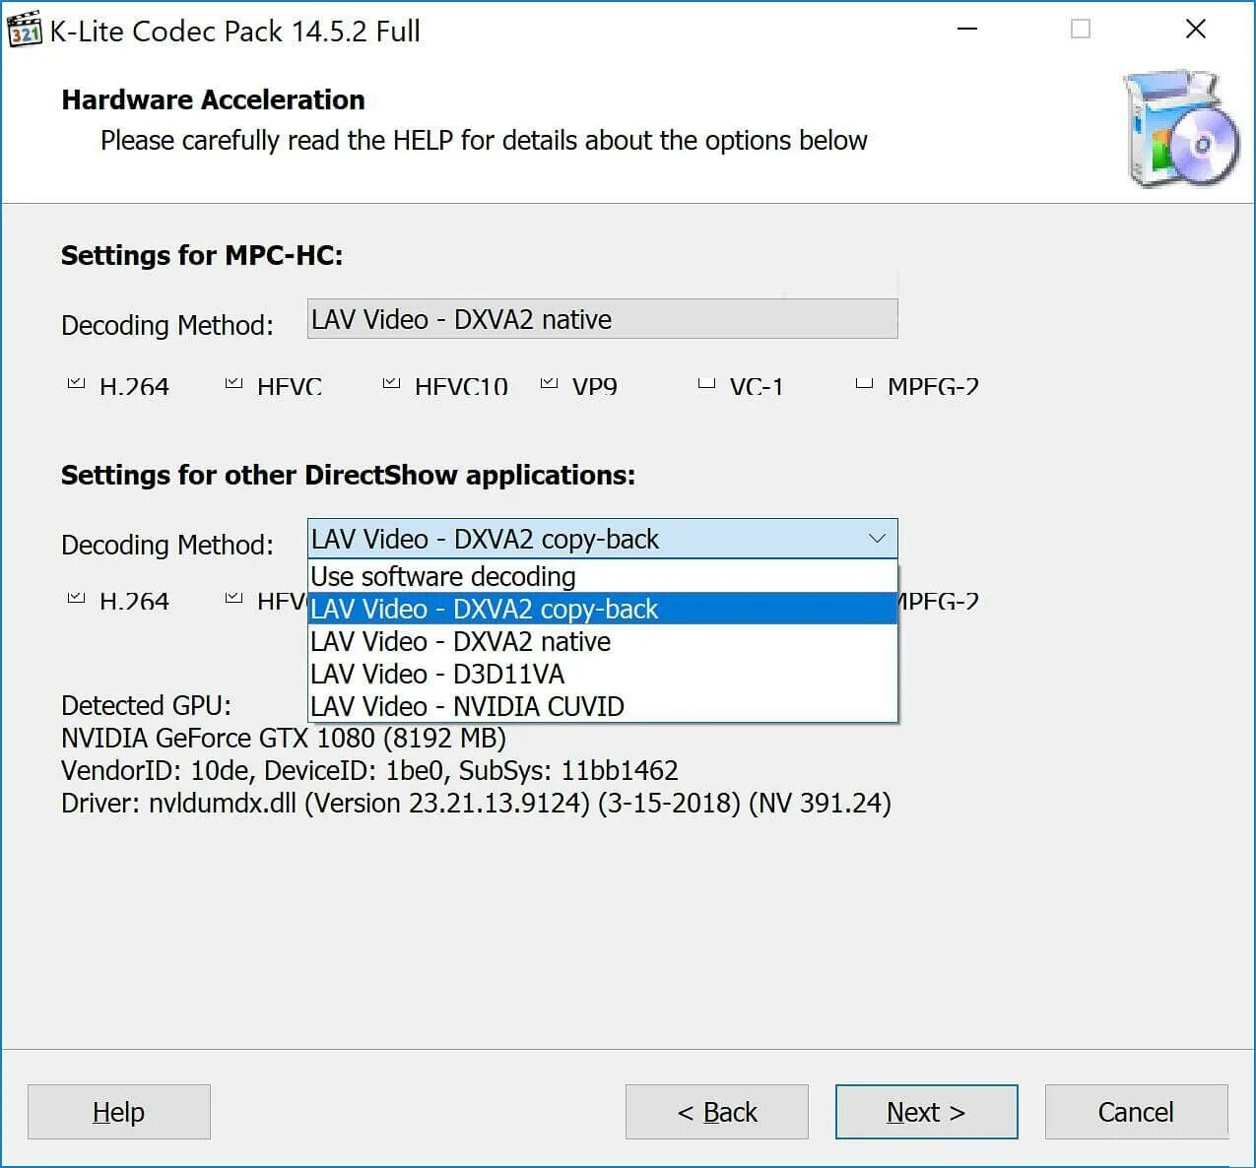Click the 'VendorID: 10de' info line
The image size is (1256, 1168).
(369, 770)
